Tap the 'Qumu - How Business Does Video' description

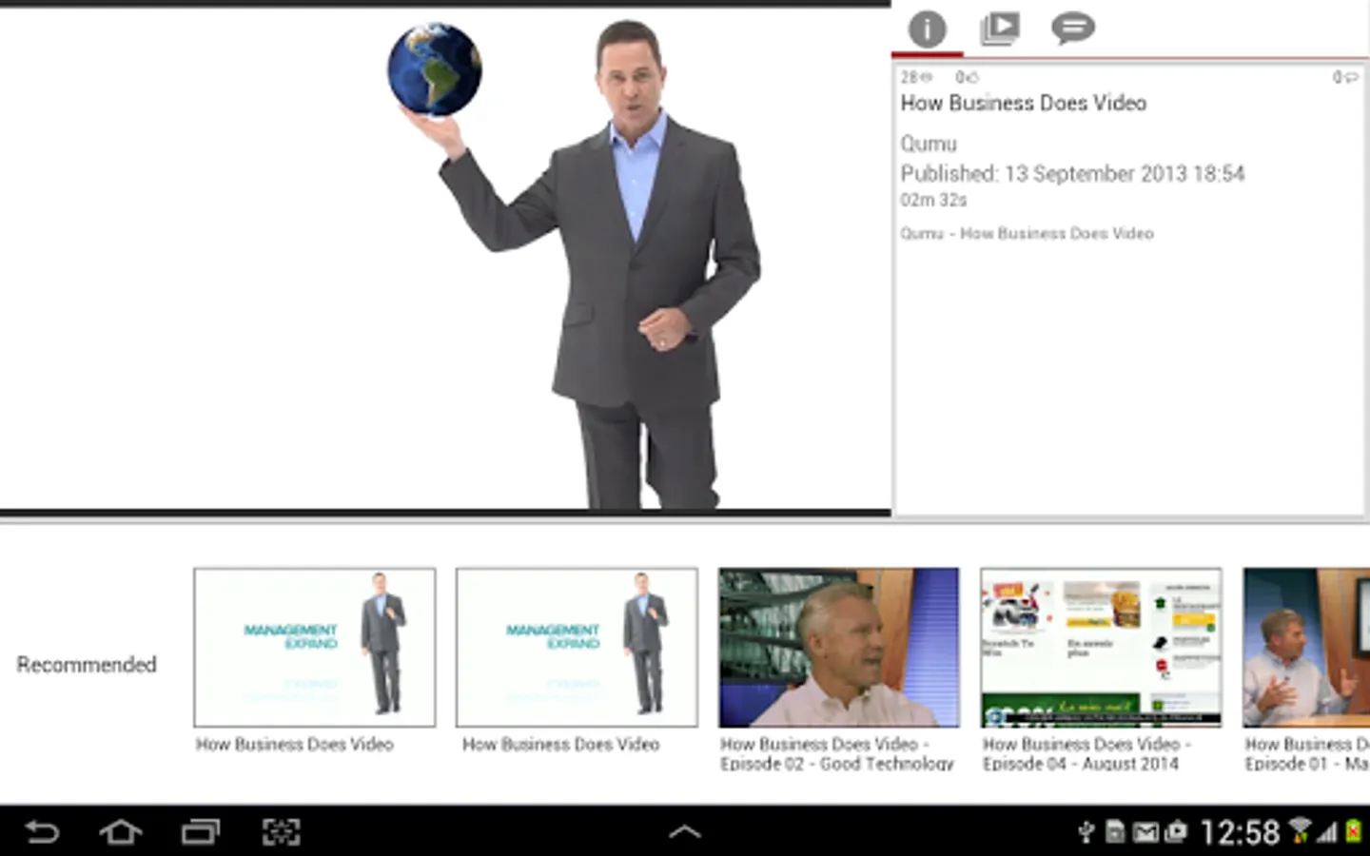coord(1027,234)
